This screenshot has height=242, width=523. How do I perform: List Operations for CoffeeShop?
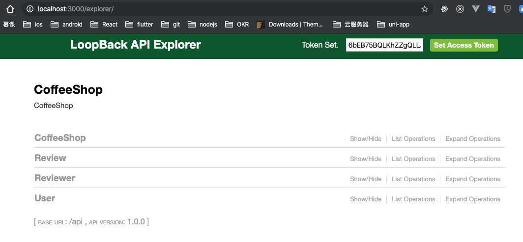point(413,139)
